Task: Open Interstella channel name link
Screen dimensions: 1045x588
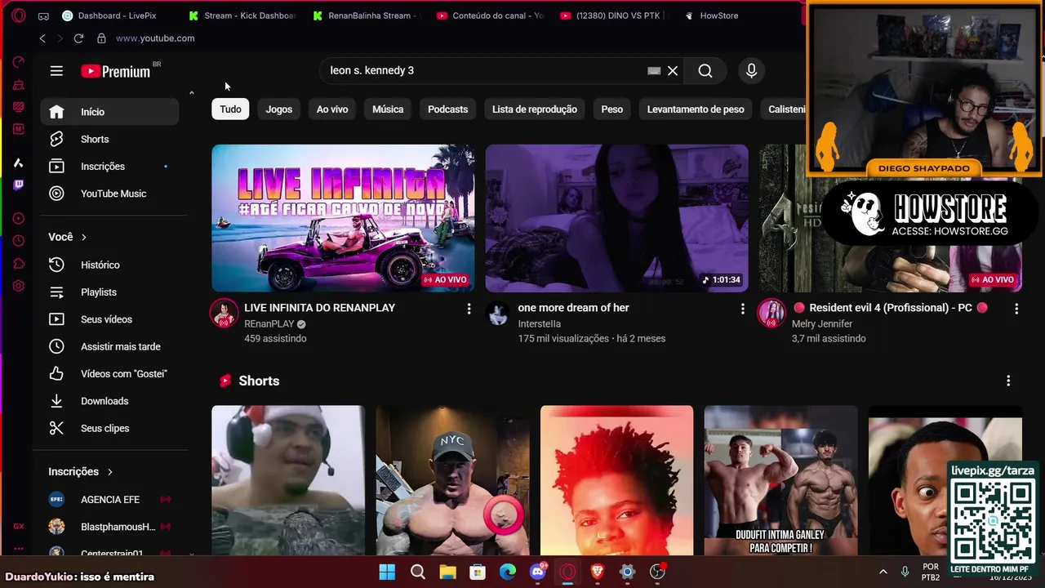Action: [x=539, y=324]
